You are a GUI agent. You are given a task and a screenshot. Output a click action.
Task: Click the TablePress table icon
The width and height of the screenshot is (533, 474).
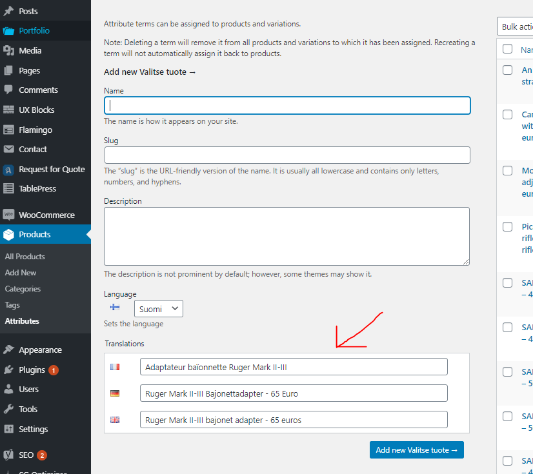8,188
